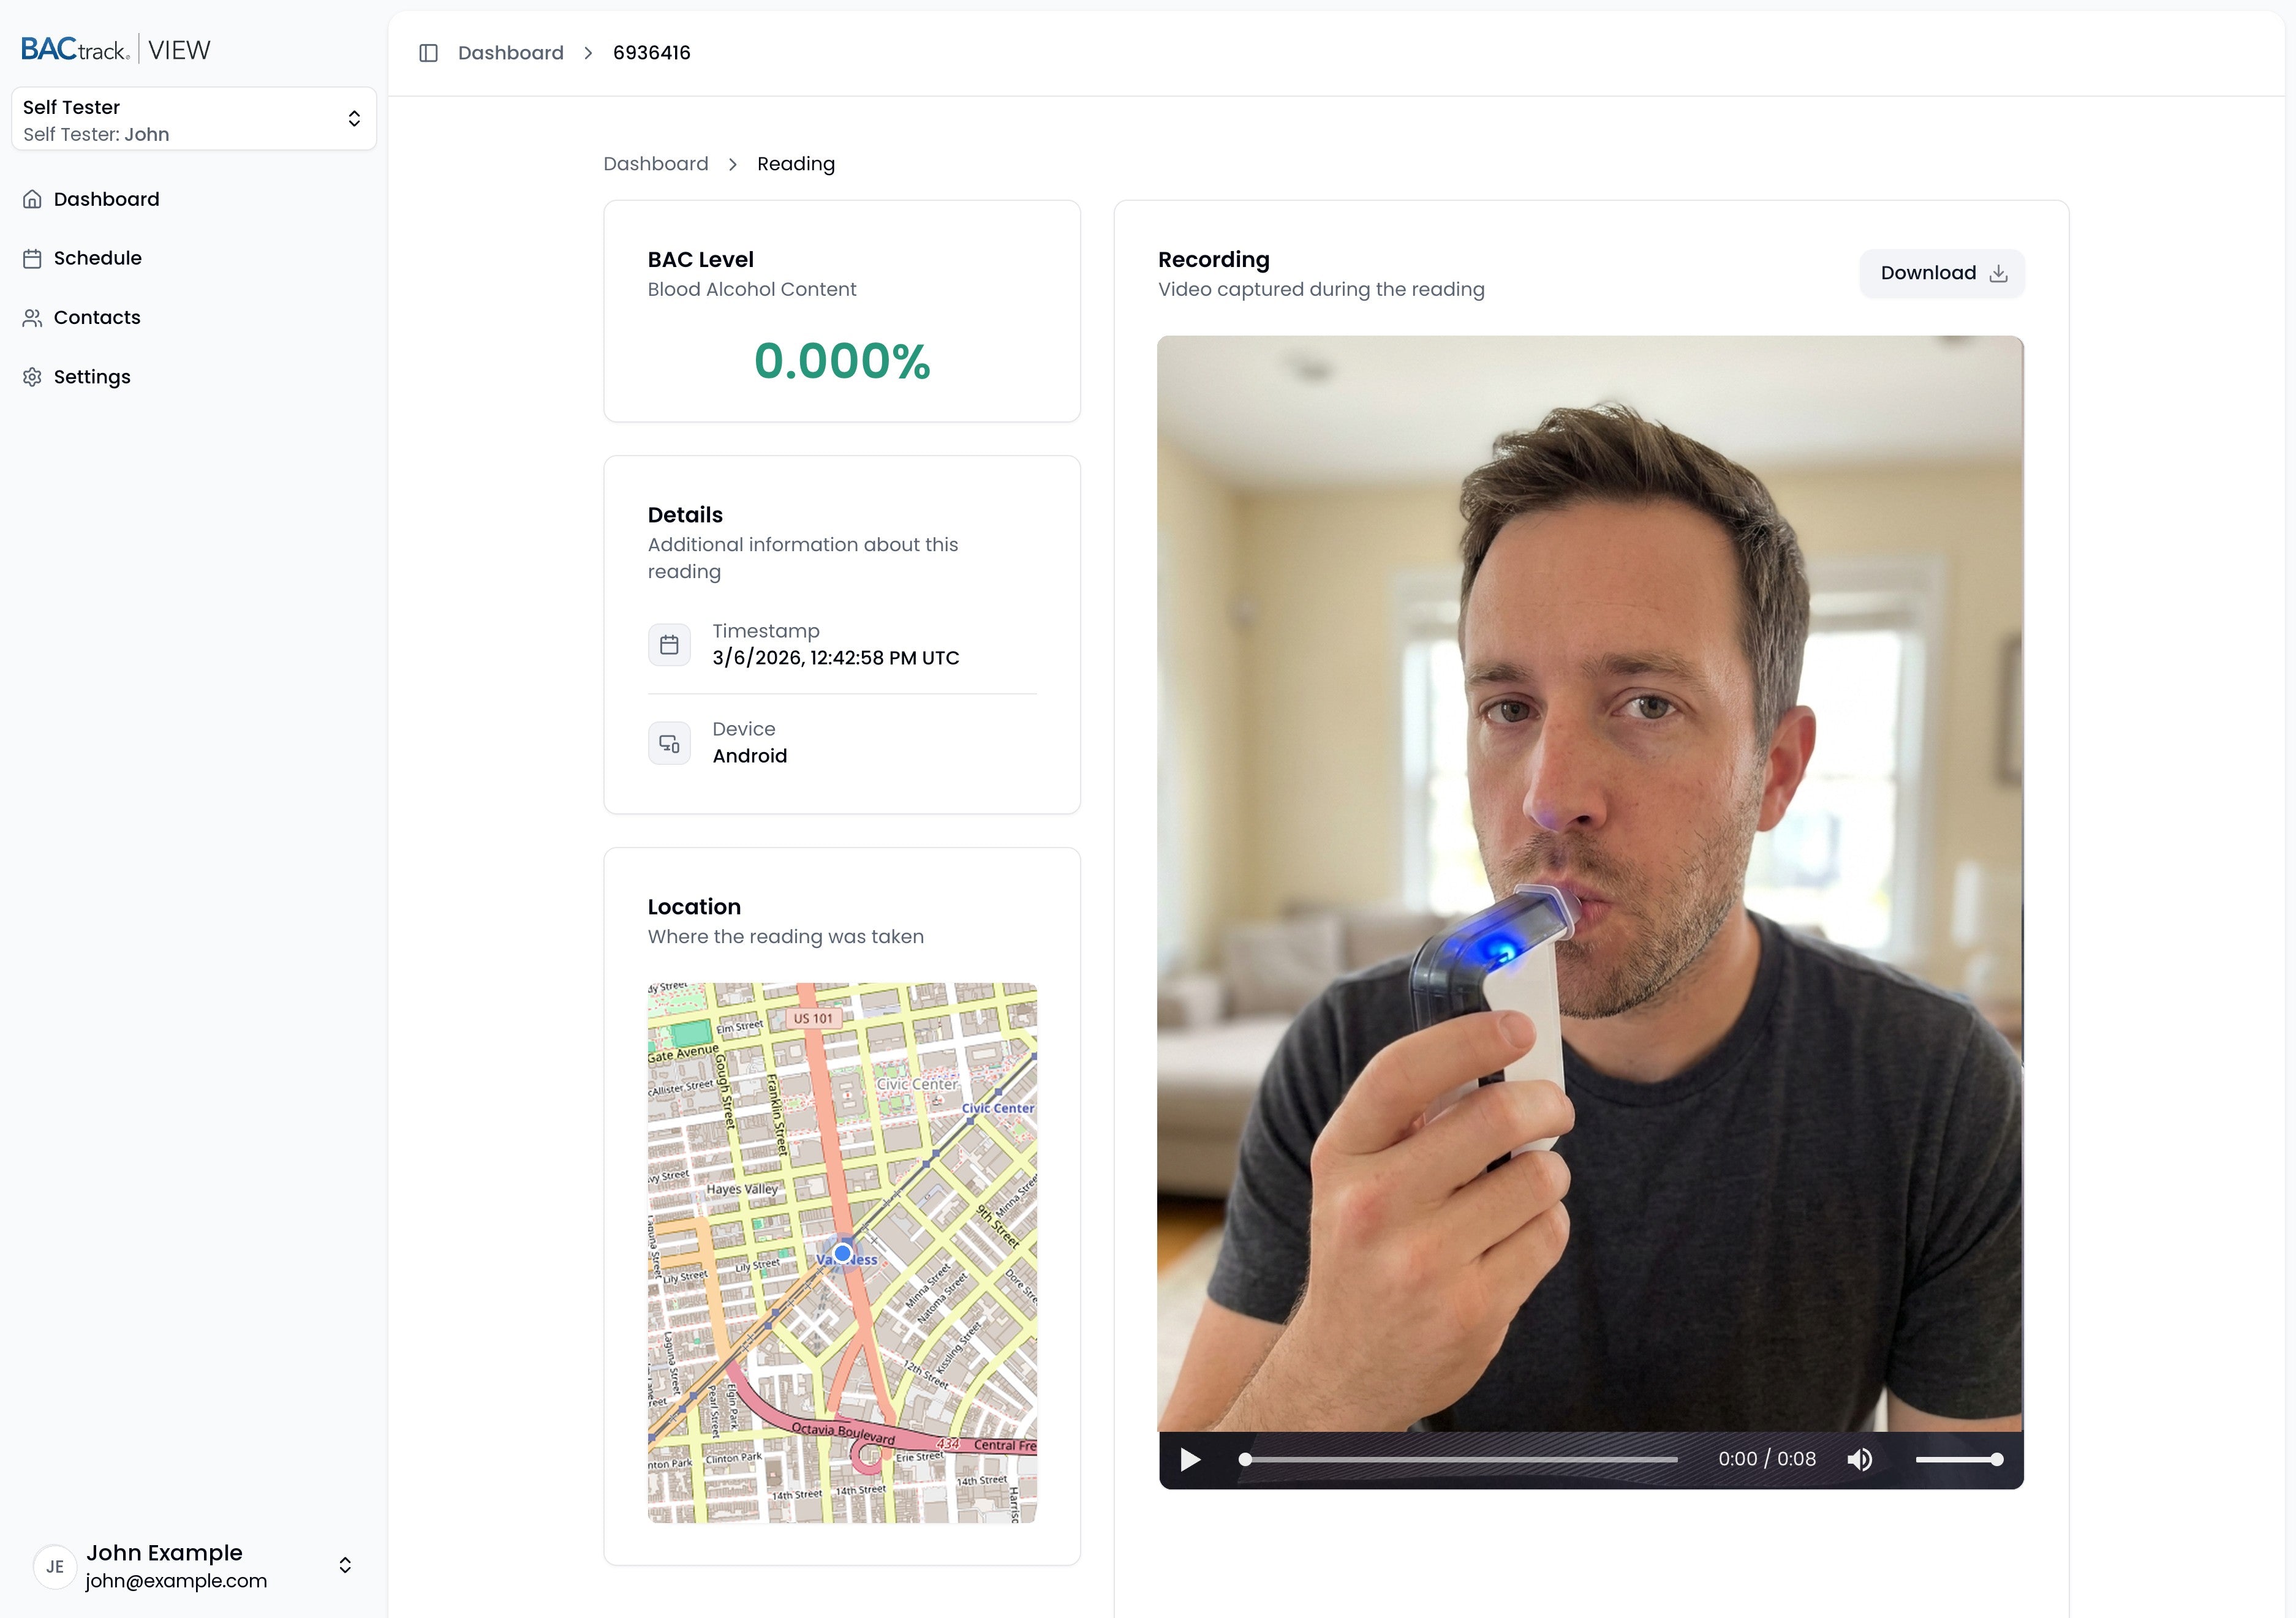Open the John Example user menu chevron
The width and height of the screenshot is (2296, 1618).
click(345, 1565)
